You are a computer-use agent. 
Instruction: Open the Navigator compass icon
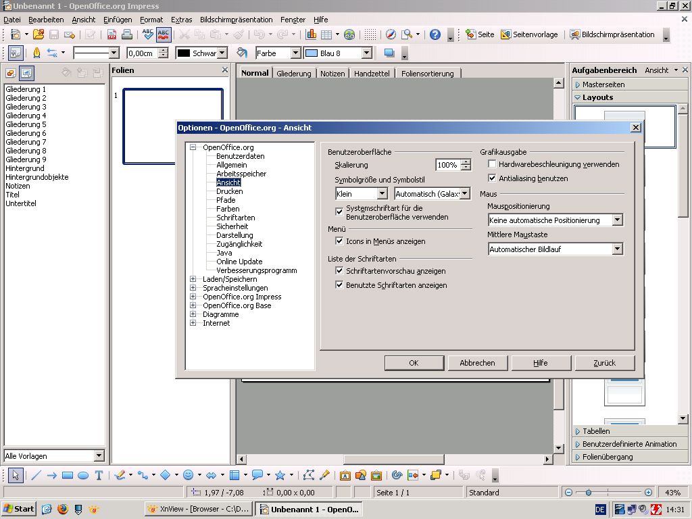391,34
